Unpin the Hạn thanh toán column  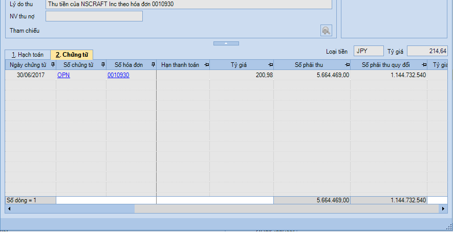point(206,65)
